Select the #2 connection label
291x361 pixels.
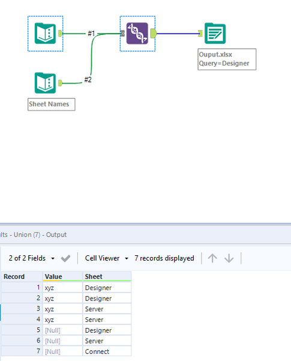(88, 80)
